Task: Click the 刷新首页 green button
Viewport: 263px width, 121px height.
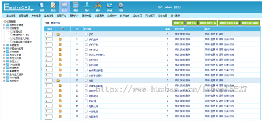Action: 191,23
